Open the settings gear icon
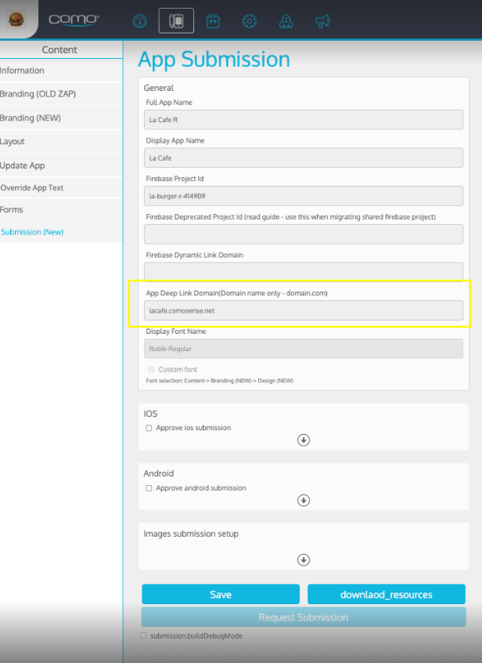 click(249, 21)
